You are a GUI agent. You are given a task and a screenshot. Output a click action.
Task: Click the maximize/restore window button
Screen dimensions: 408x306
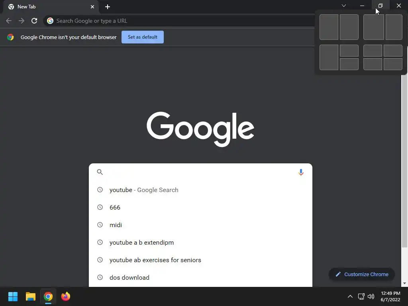pyautogui.click(x=381, y=6)
